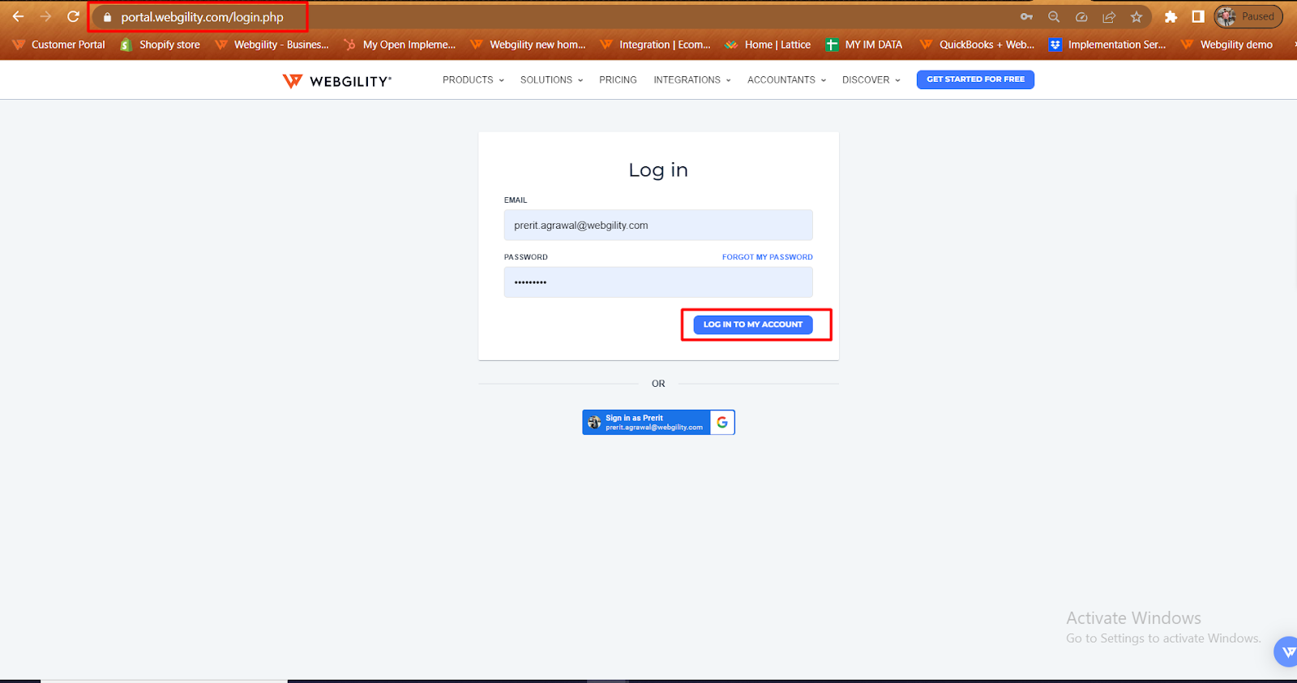1297x683 pixels.
Task: Open the Integration | Ecom... bookmark
Action: coord(655,45)
